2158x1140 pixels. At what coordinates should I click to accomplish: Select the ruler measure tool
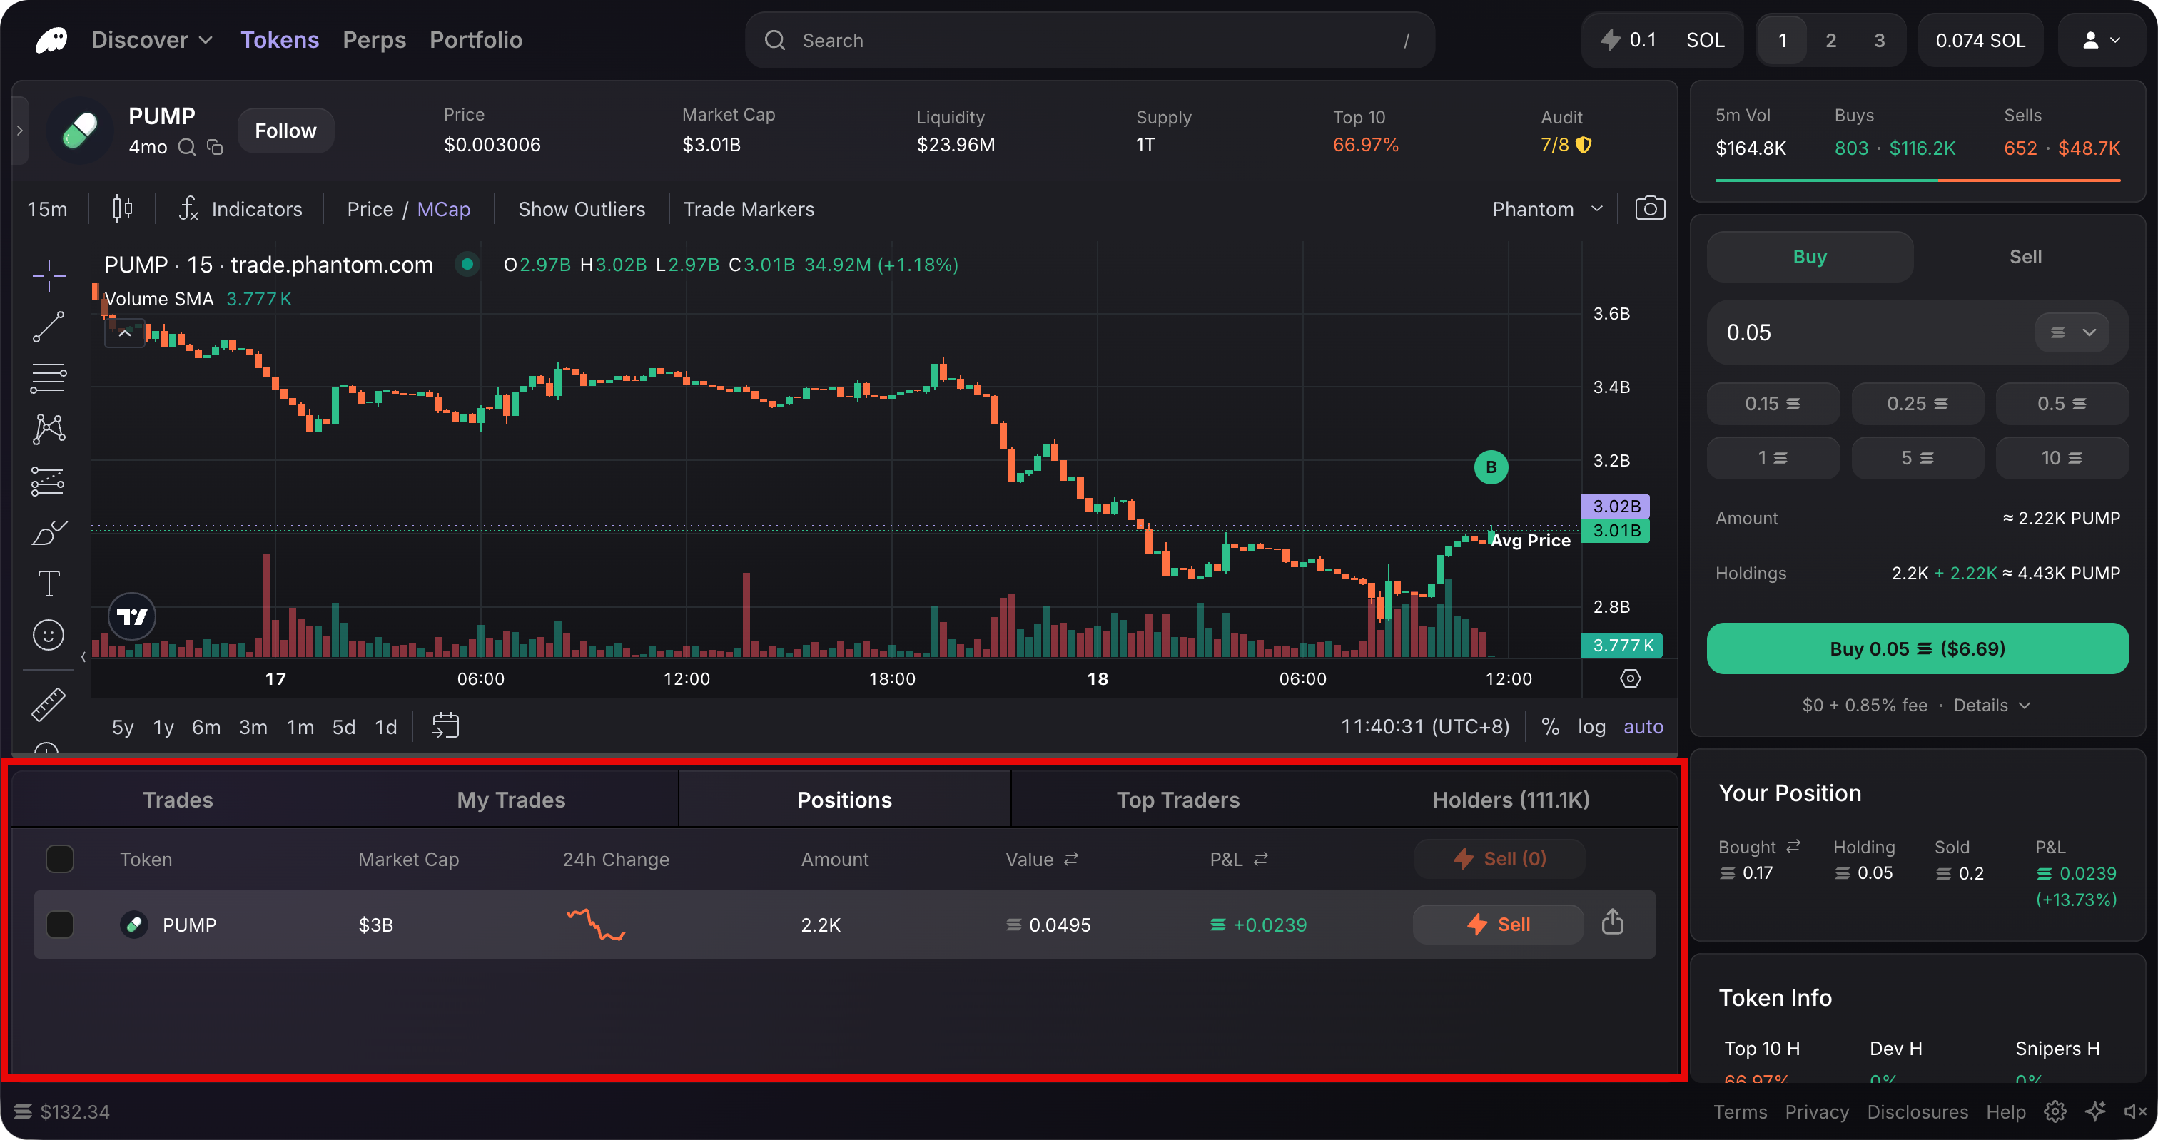(x=49, y=704)
